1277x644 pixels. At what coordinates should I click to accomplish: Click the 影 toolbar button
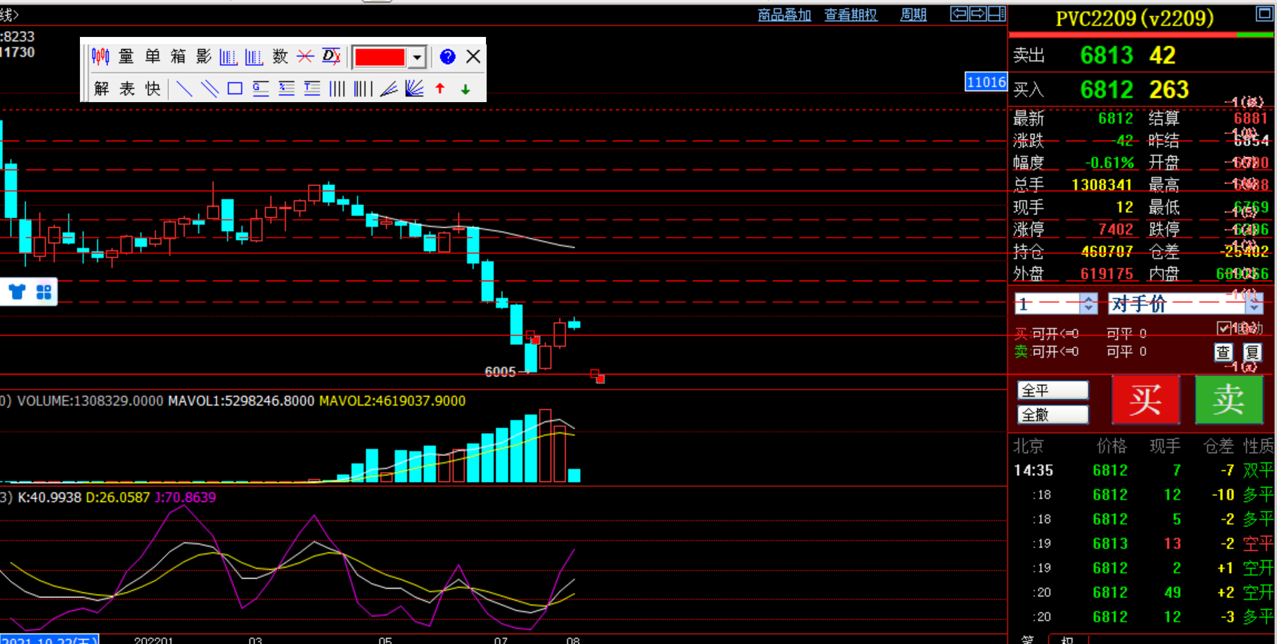pyautogui.click(x=204, y=56)
